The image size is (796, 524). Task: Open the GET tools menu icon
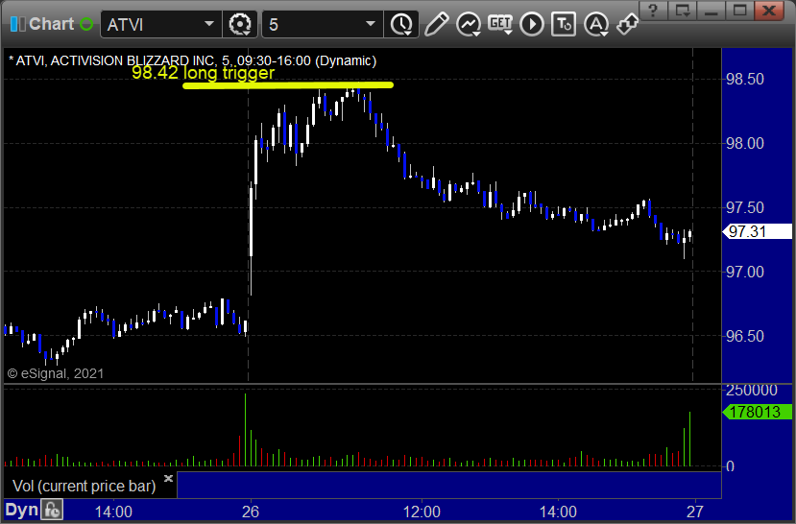(500, 24)
